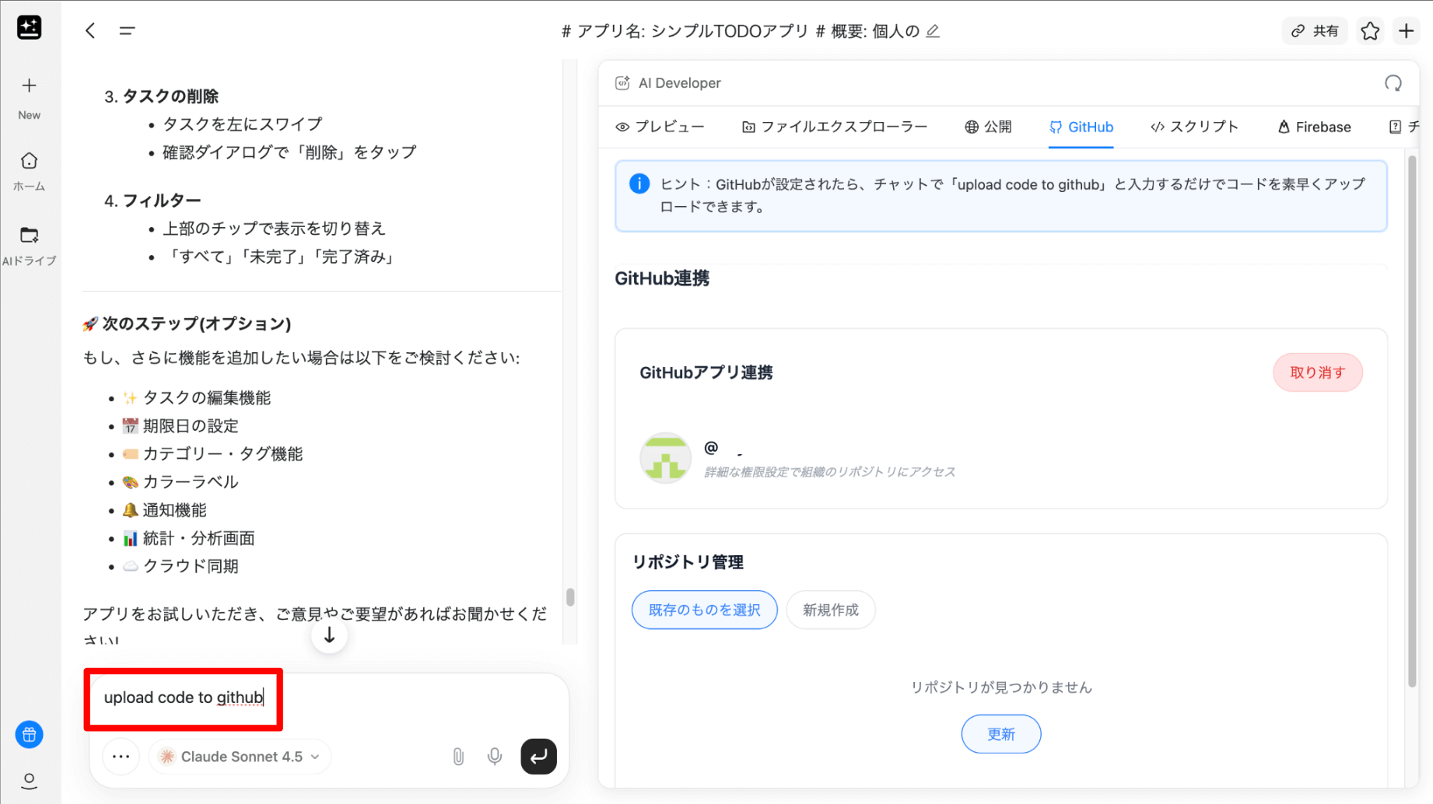Go to the Home sidebar icon
This screenshot has height=804, width=1433.
[x=29, y=170]
